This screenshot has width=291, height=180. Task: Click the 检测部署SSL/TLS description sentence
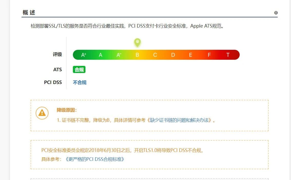(x=127, y=26)
